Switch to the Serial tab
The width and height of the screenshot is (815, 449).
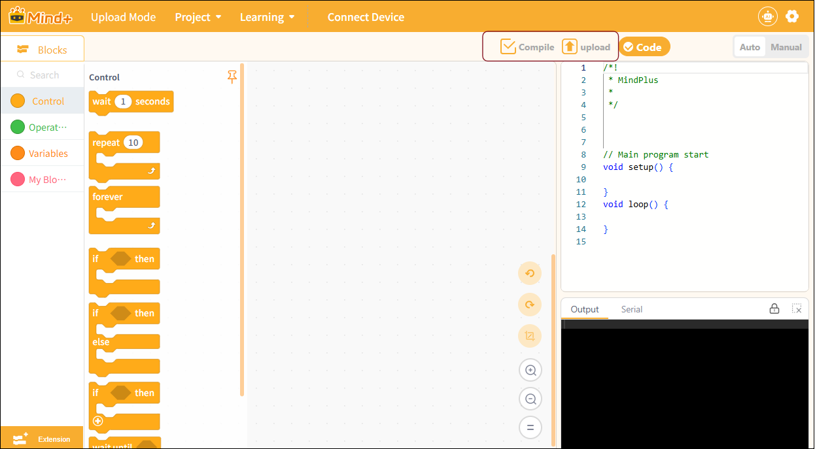[632, 309]
